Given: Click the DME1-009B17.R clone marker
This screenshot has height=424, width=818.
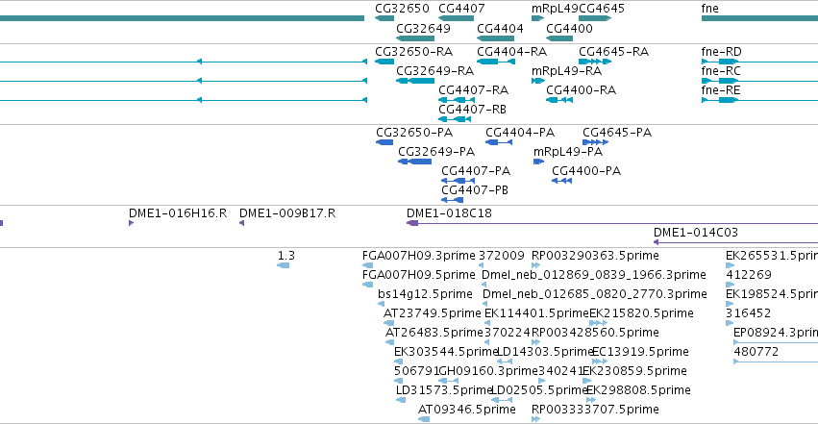Looking at the screenshot, I should (241, 223).
